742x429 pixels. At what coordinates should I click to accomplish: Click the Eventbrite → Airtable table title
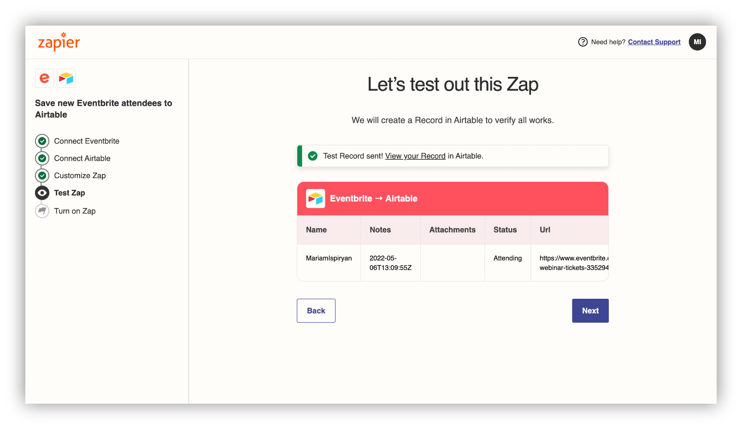tap(374, 198)
